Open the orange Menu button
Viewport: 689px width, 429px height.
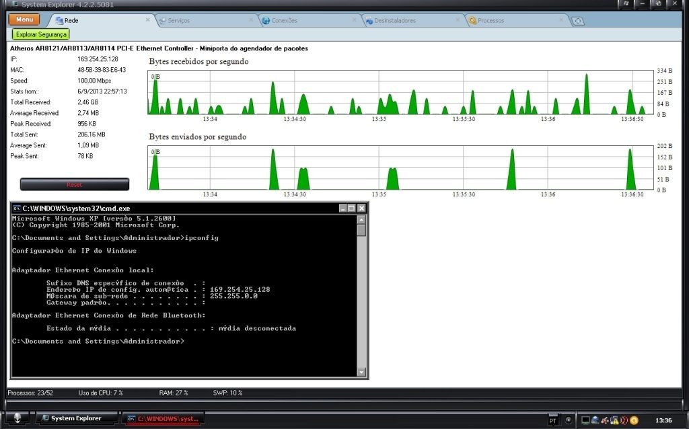24,19
